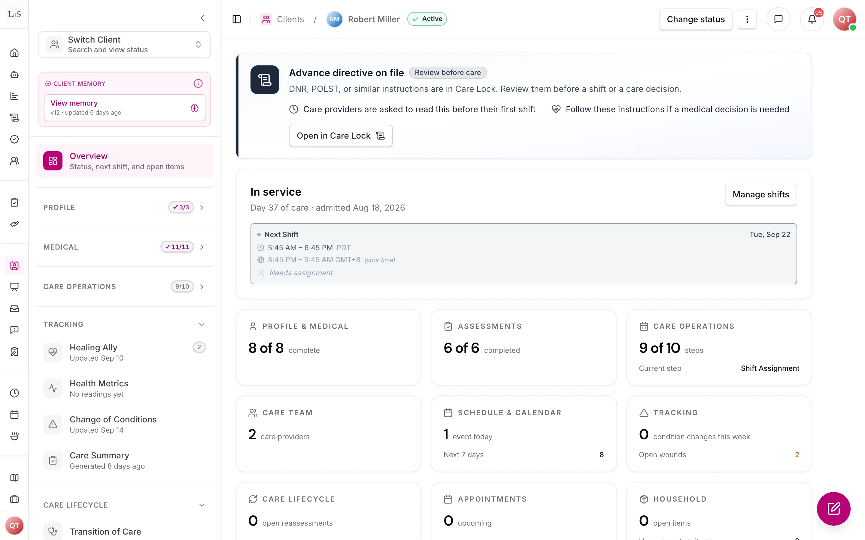
Task: Open the Care Team summary card
Action: (x=328, y=434)
